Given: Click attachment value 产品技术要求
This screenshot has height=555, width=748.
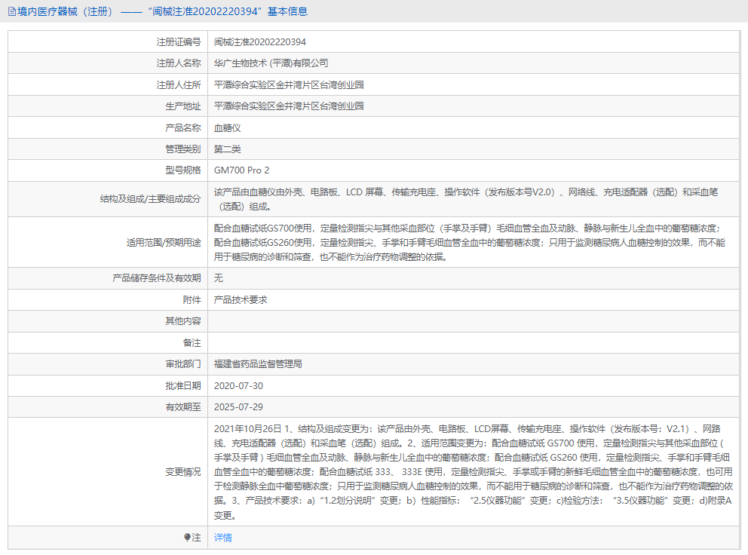Looking at the screenshot, I should click(x=241, y=299).
